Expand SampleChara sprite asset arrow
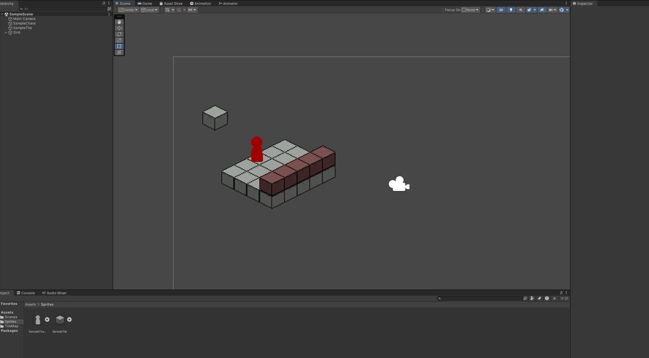Screen dimensions: 649x358 [x=47, y=320]
